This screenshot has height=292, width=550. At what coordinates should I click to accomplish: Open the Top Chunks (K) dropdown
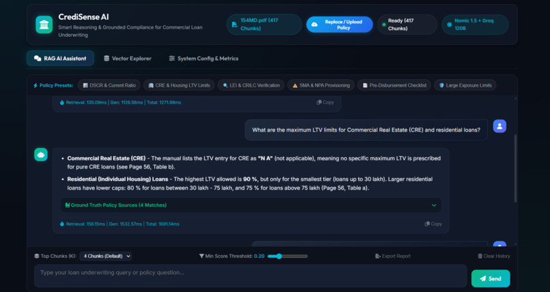click(x=105, y=257)
